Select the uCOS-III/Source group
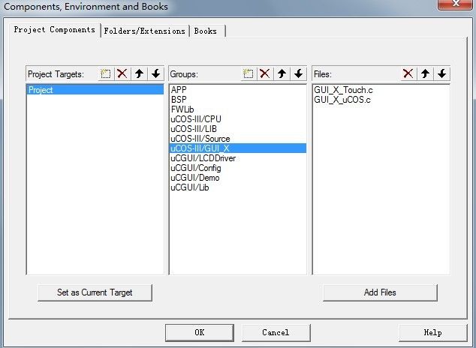 click(238, 139)
